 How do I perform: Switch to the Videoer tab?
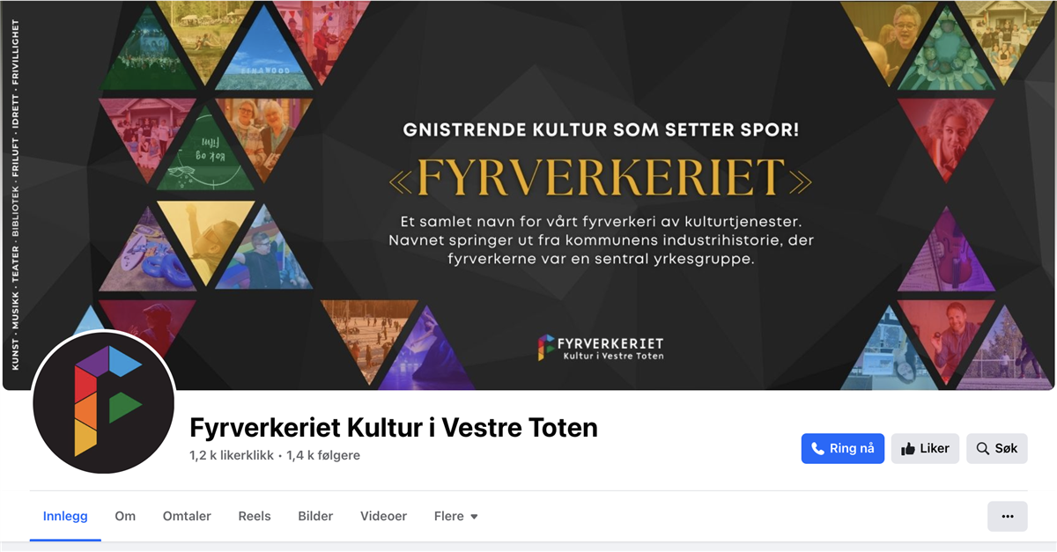click(383, 516)
